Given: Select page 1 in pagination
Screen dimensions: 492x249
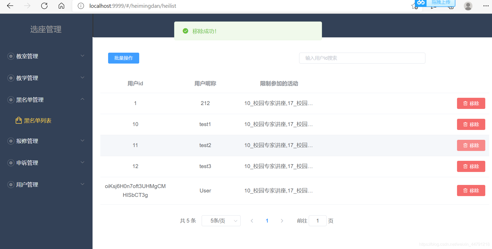Looking at the screenshot, I should (267, 221).
